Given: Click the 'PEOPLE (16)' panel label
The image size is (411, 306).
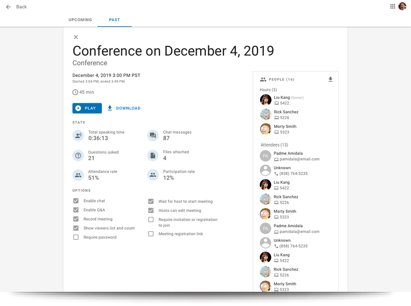Looking at the screenshot, I should coord(281,80).
